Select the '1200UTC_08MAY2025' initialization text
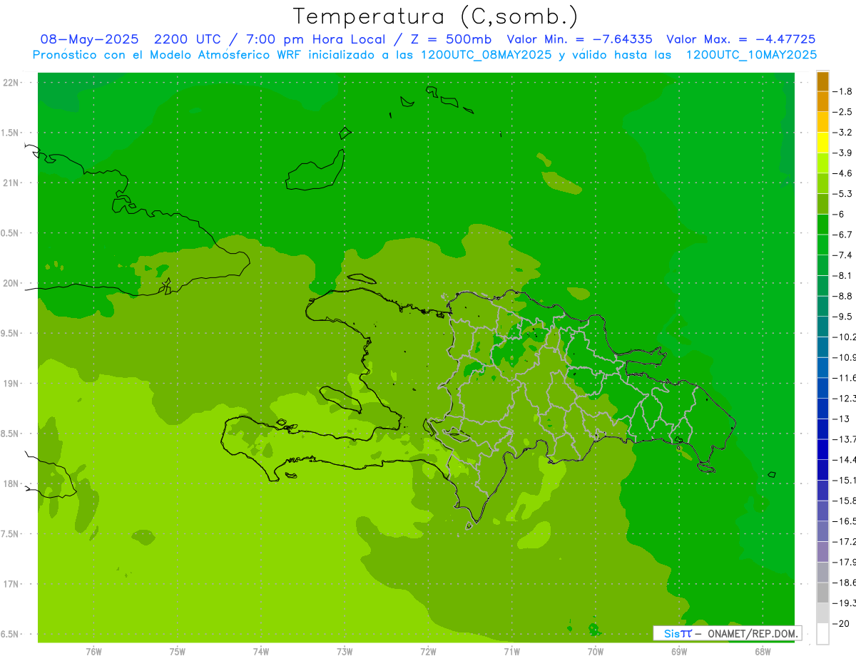Image resolution: width=856 pixels, height=661 pixels. coord(486,55)
